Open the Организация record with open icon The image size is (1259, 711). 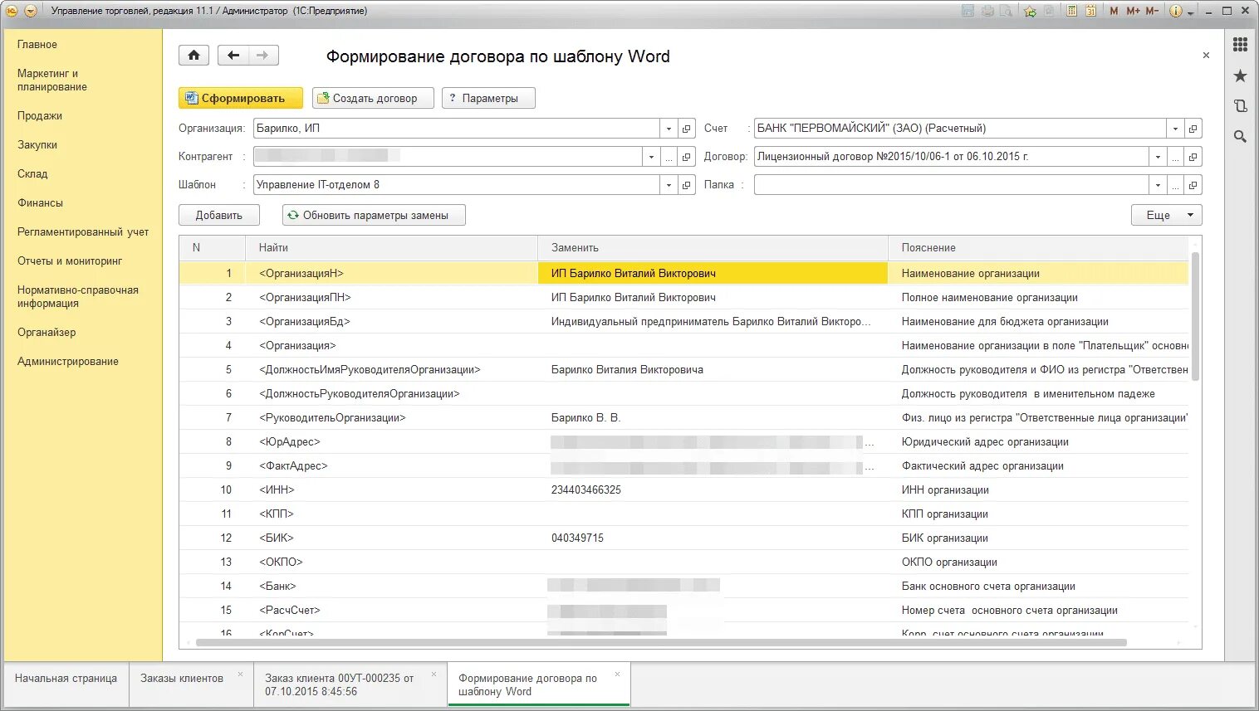point(687,129)
